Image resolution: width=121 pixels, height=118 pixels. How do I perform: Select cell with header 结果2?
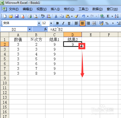pos(72,40)
